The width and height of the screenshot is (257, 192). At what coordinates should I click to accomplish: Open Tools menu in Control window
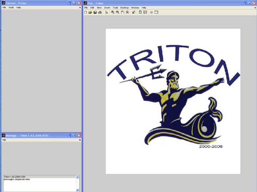(11, 7)
